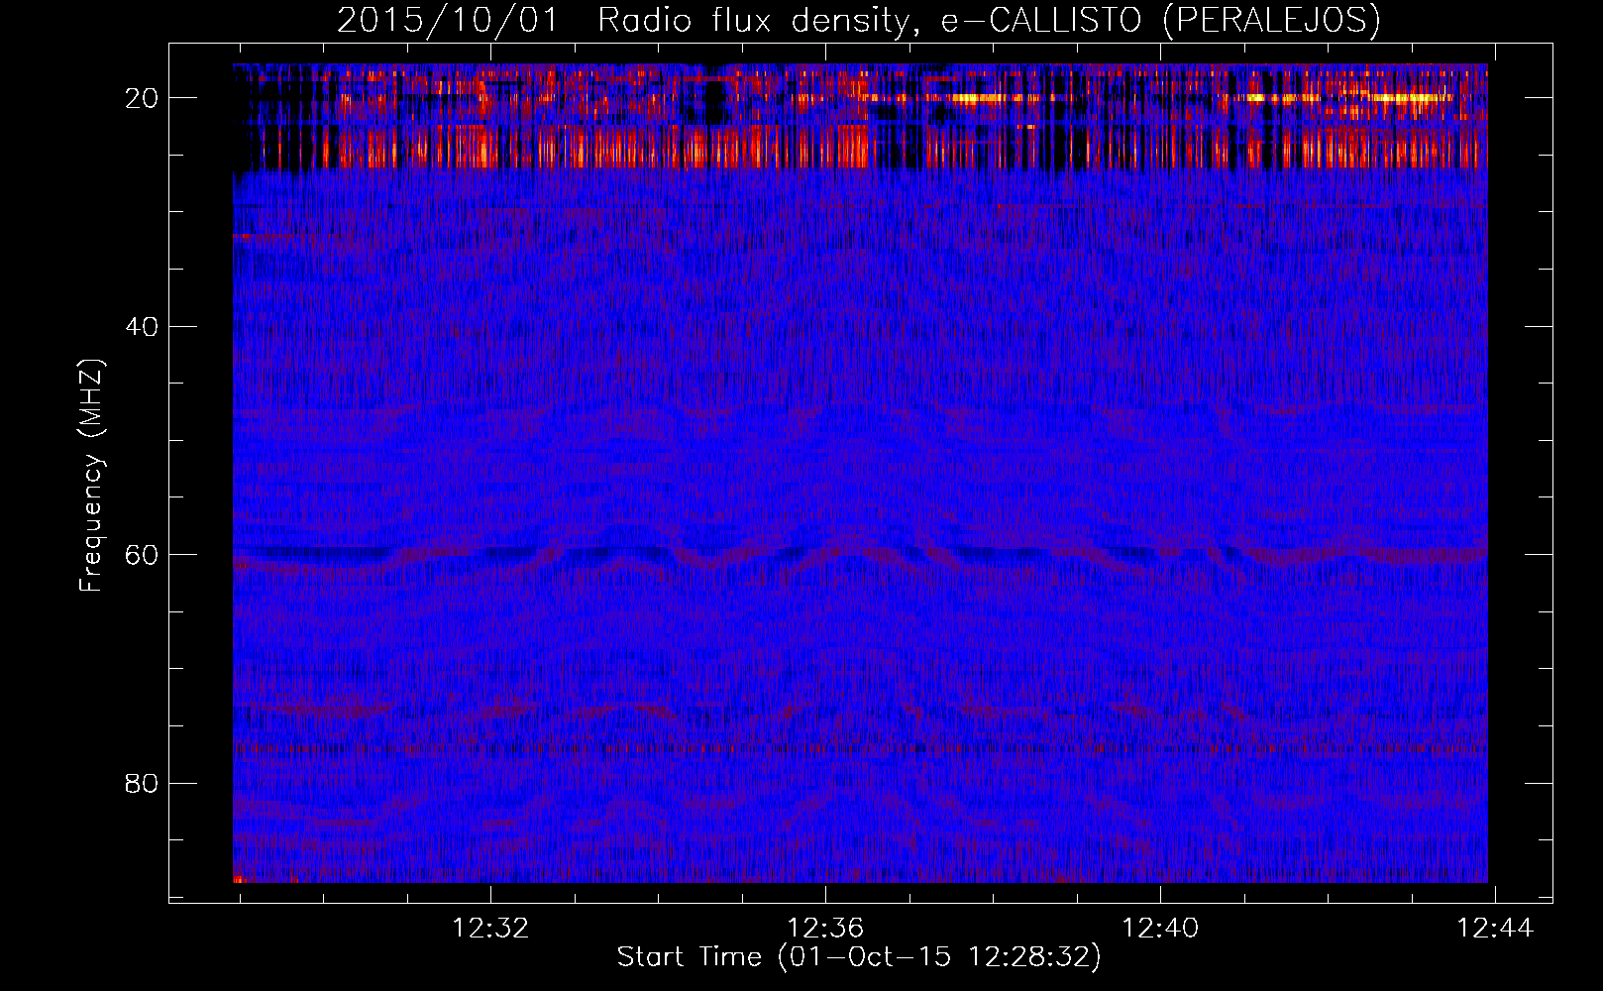Click the '40' frequency tick label
The image size is (1603, 991).
(143, 326)
